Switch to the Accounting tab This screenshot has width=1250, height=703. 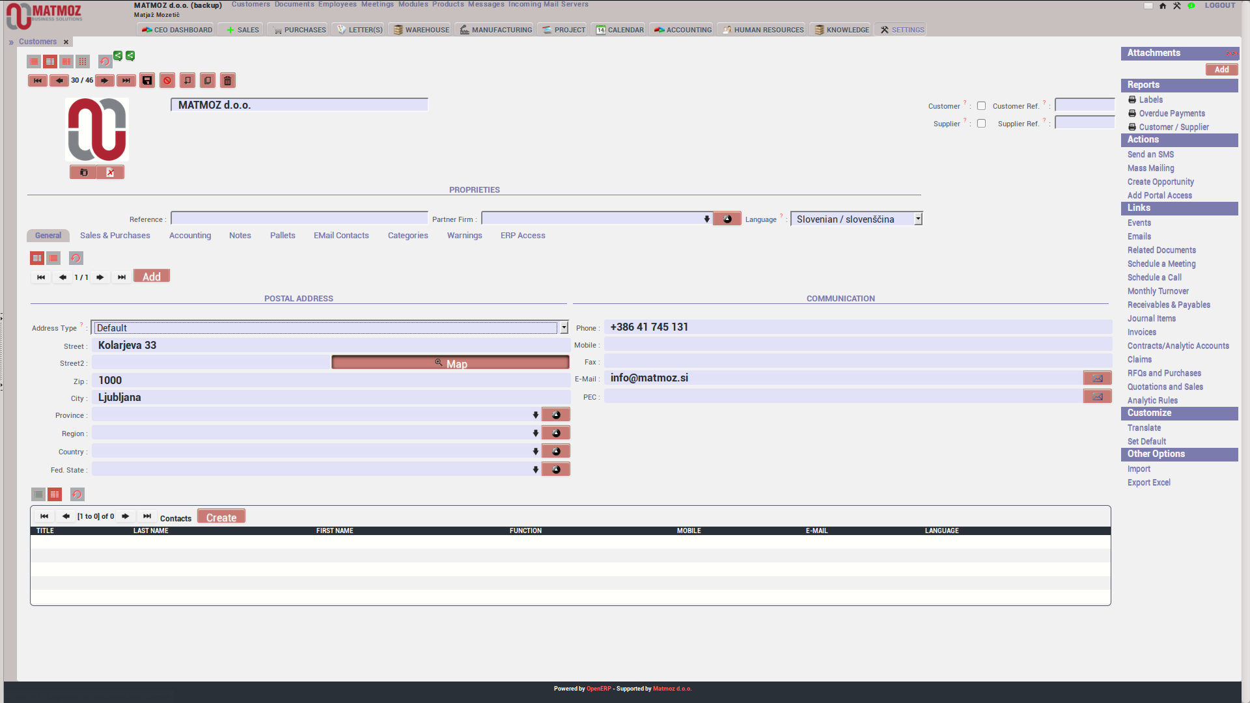point(190,236)
